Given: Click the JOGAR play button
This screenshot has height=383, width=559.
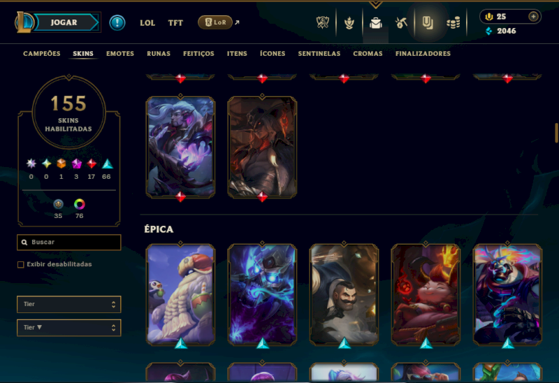Looking at the screenshot, I should (x=64, y=22).
